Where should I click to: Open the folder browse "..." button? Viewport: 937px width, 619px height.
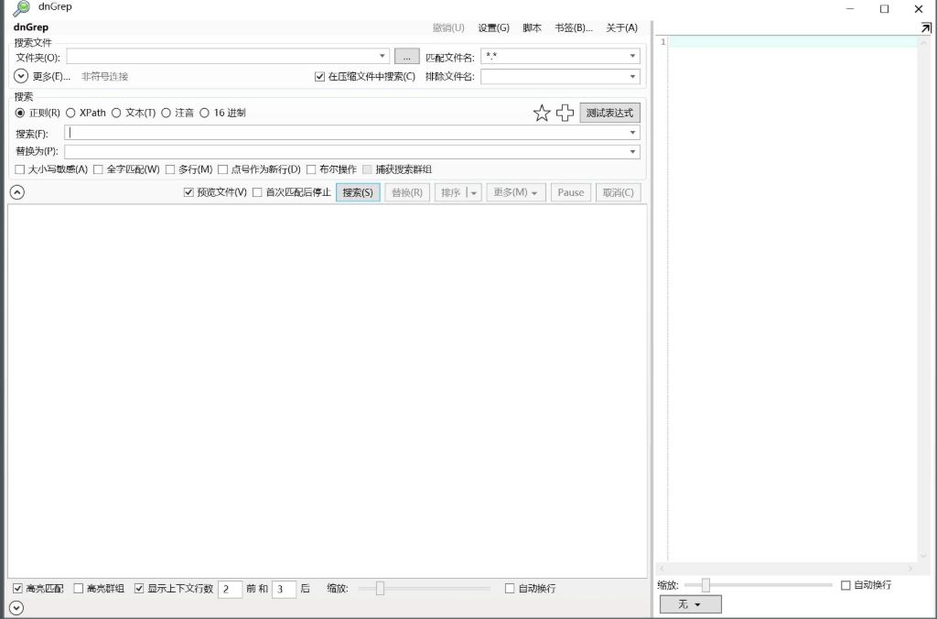[x=406, y=55]
